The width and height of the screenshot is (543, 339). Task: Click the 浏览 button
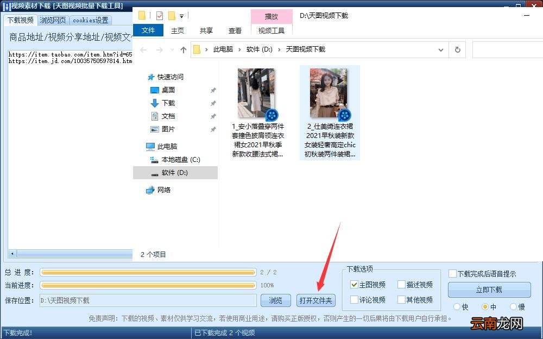click(276, 300)
